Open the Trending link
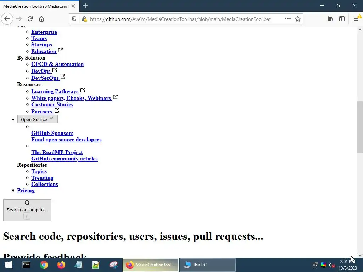363x272 pixels. tap(43, 178)
